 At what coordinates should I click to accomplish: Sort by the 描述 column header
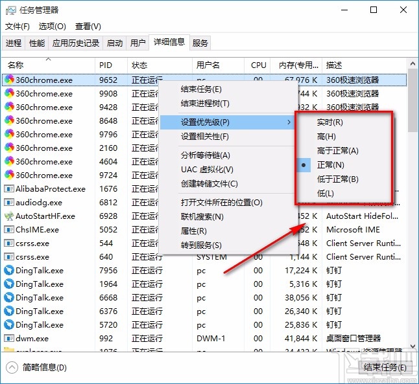click(x=365, y=65)
